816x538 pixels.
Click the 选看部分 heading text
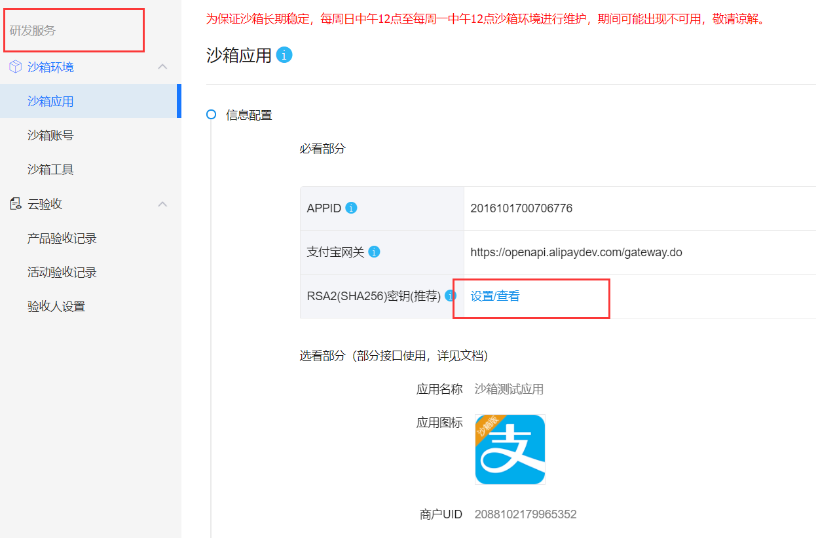click(394, 356)
